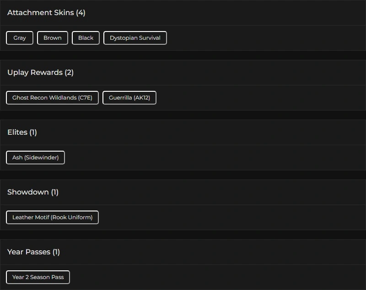
Task: Click the (1) count beside Showdown
Action: (x=55, y=192)
